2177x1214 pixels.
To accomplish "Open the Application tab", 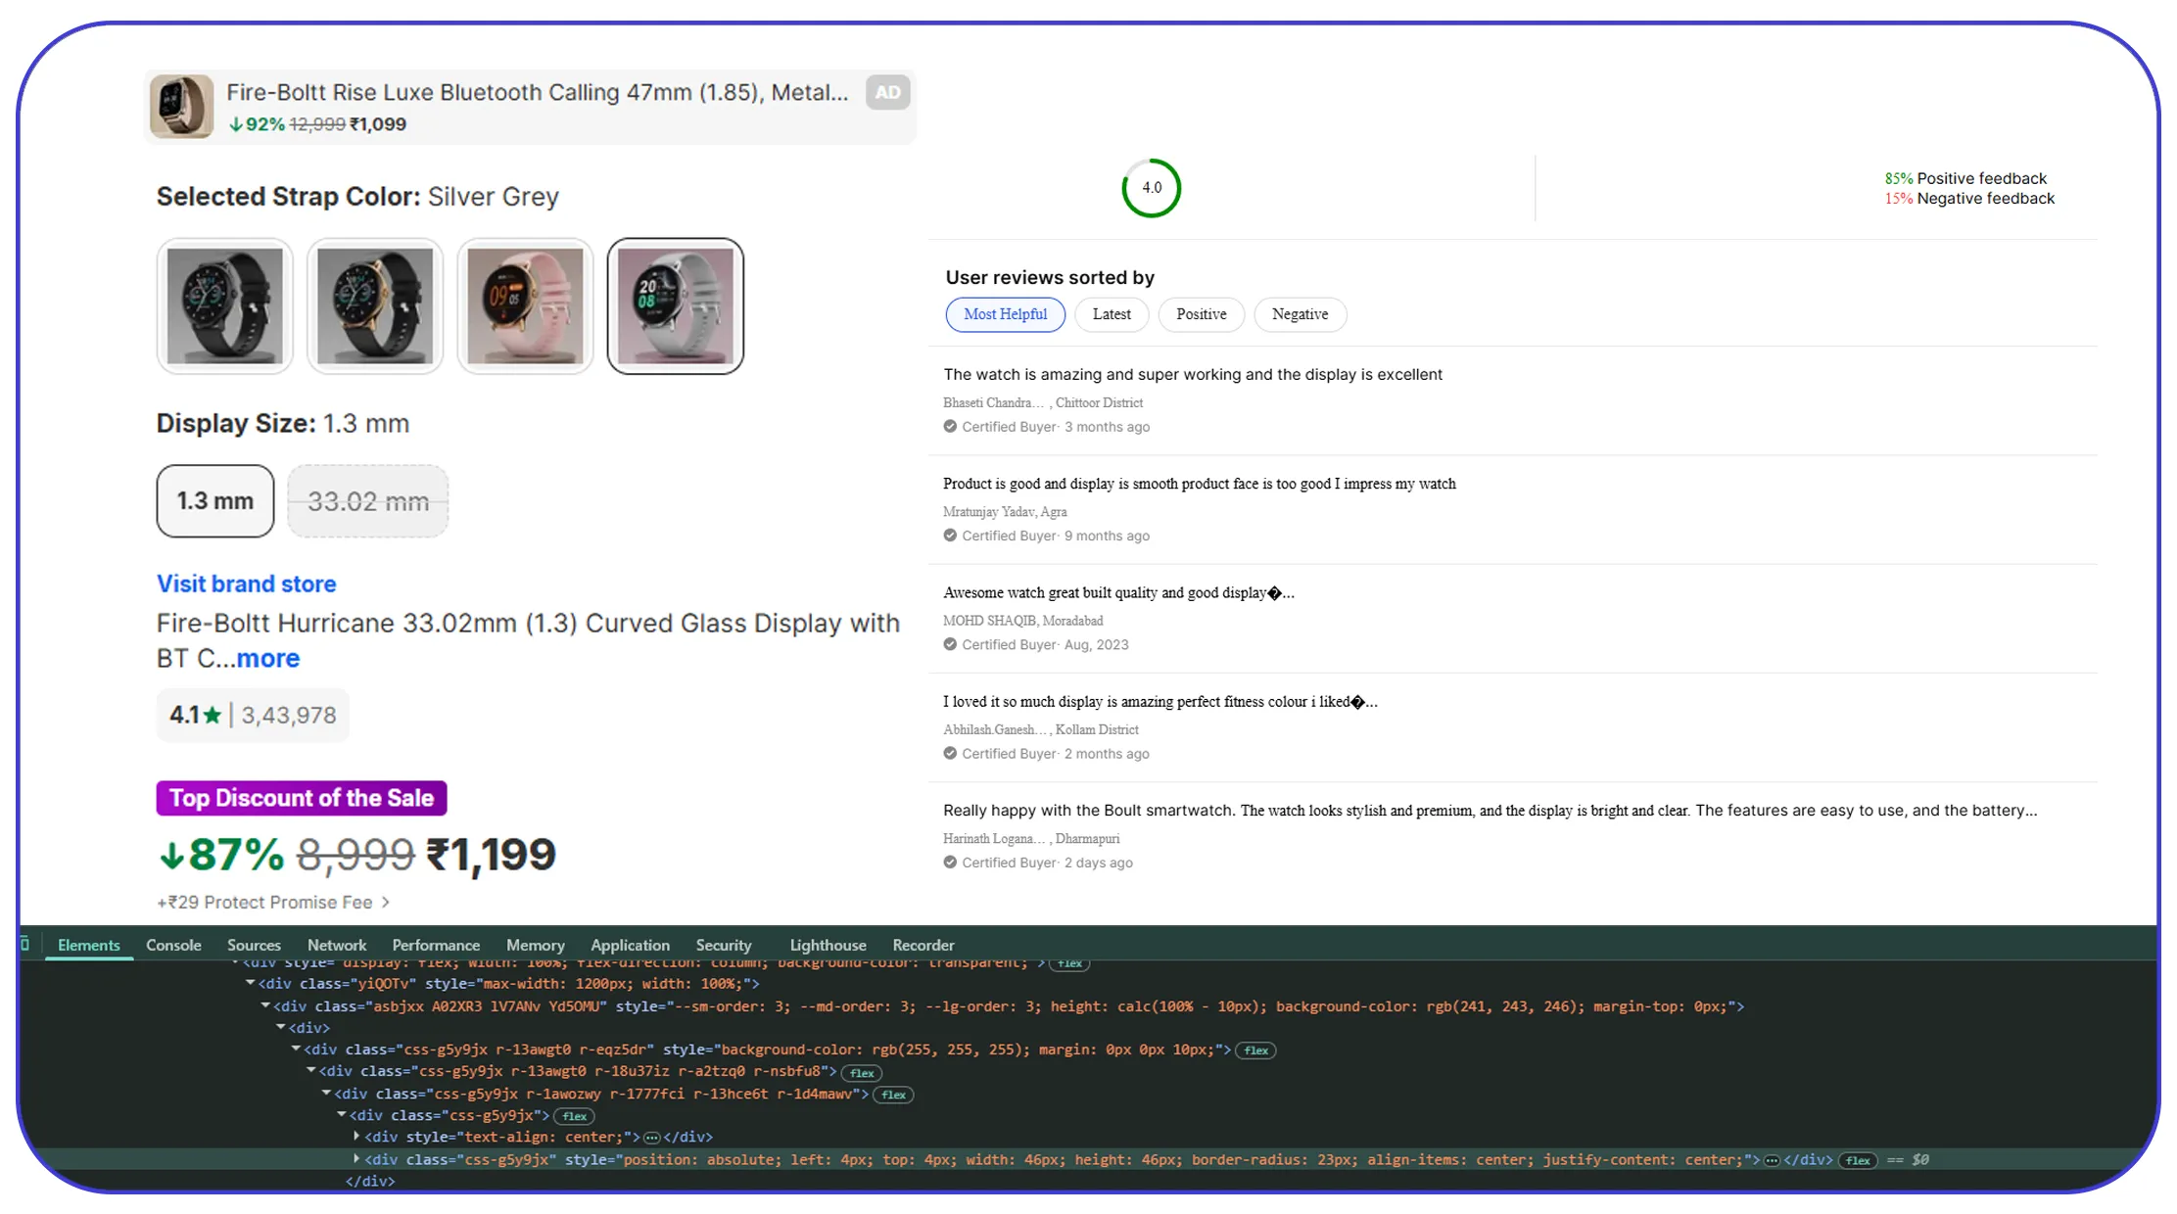I will [x=630, y=945].
